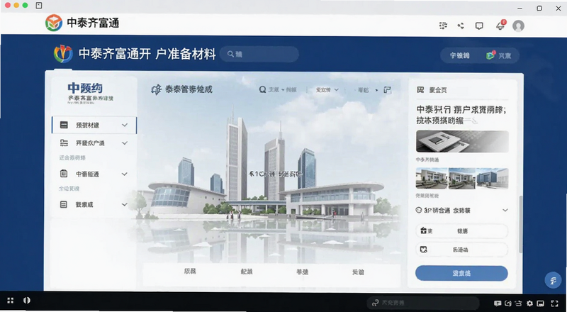Click the small triangle arrow in center toolbar

(376, 90)
